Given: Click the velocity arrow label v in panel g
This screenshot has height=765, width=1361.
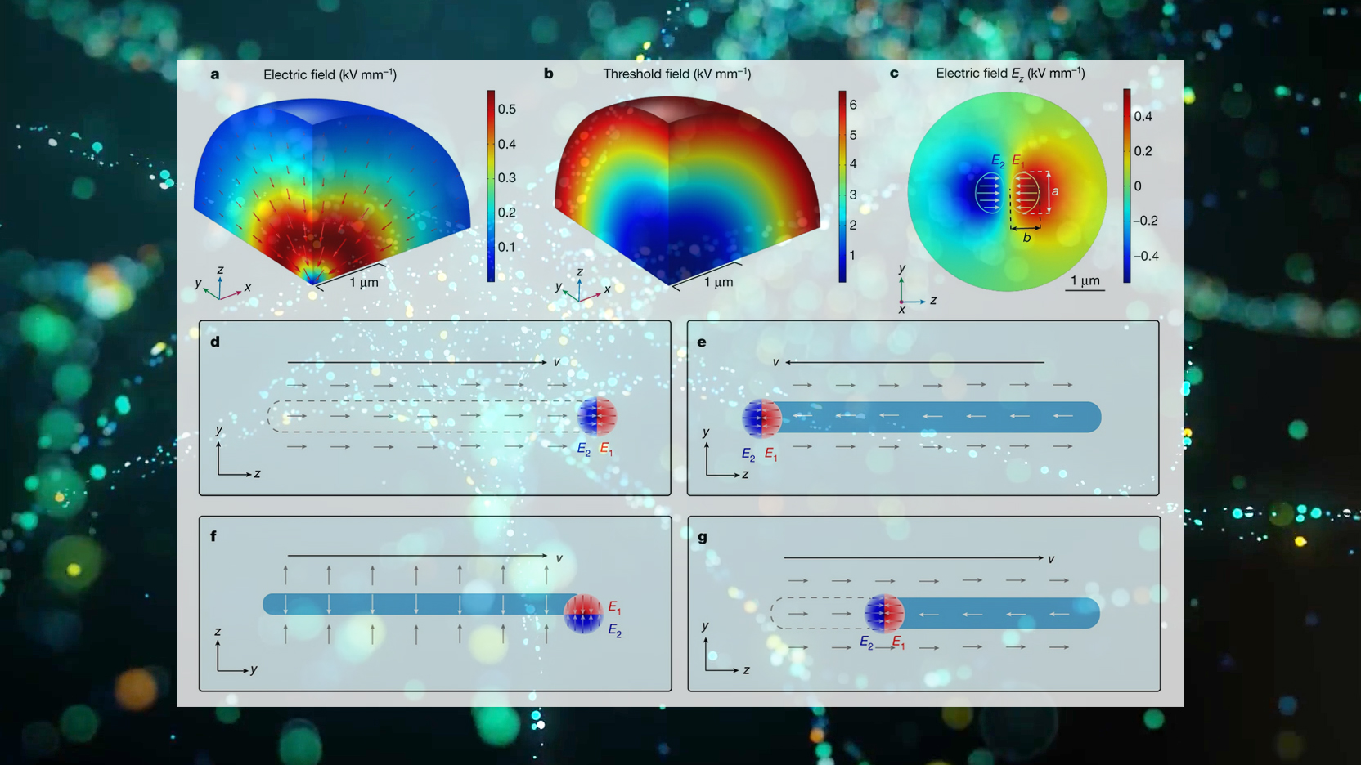Looking at the screenshot, I should pyautogui.click(x=1050, y=559).
